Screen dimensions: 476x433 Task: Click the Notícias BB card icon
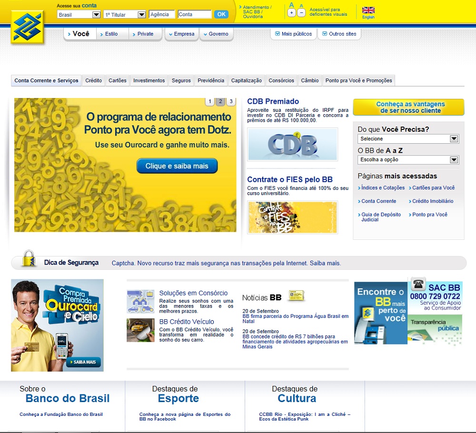296,295
